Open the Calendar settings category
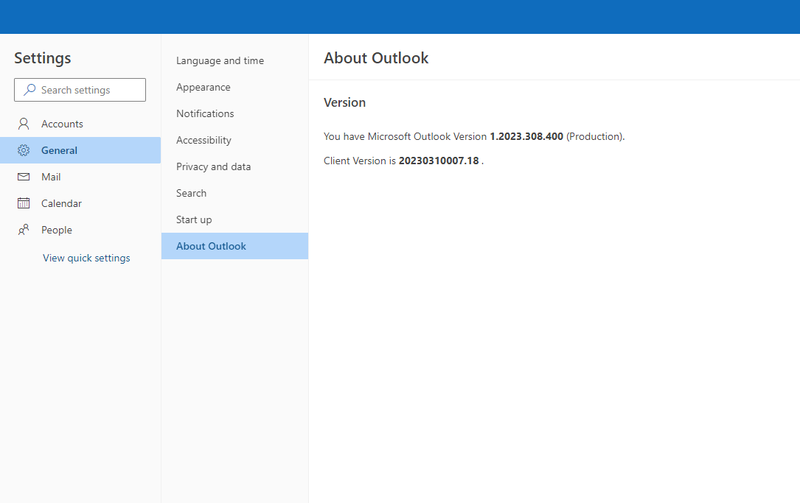 (80, 203)
